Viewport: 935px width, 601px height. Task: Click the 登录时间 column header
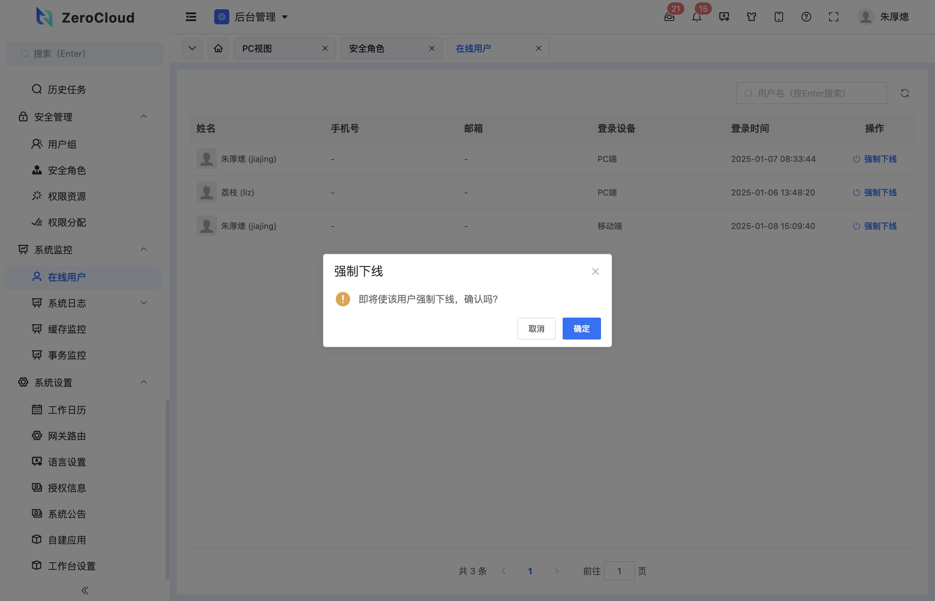coord(750,128)
